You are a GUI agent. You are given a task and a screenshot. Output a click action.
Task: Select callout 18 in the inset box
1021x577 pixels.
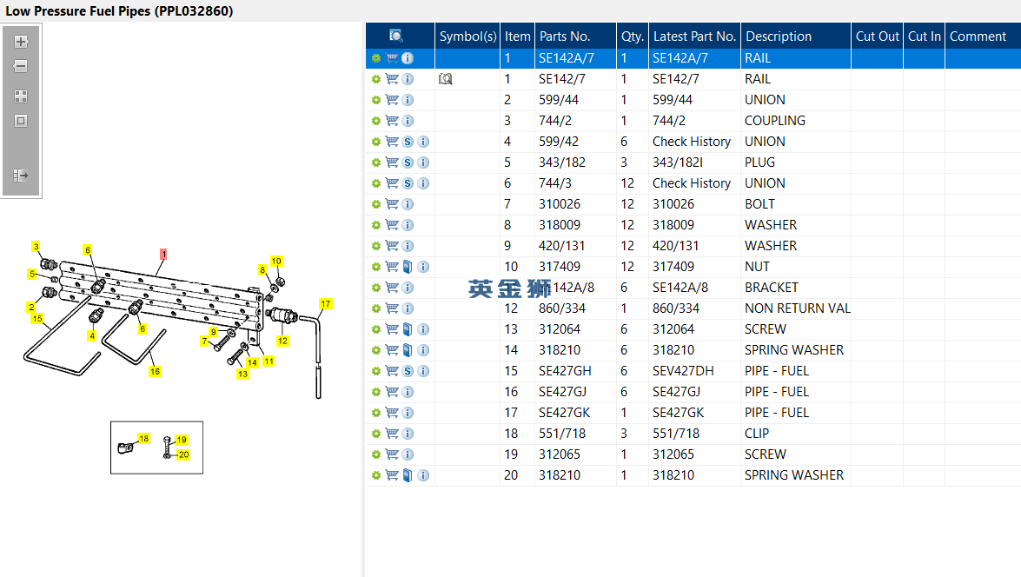(144, 438)
